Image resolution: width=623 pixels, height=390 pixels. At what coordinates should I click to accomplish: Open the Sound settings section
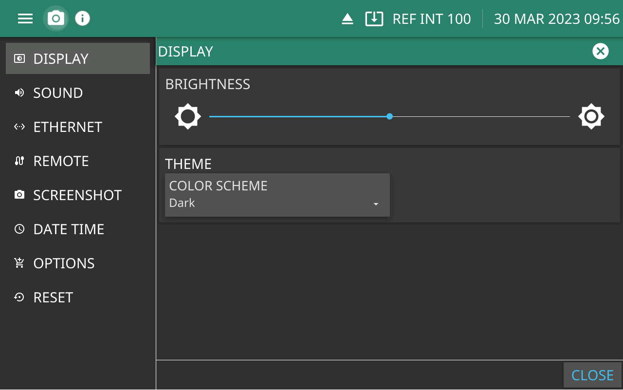pos(58,93)
